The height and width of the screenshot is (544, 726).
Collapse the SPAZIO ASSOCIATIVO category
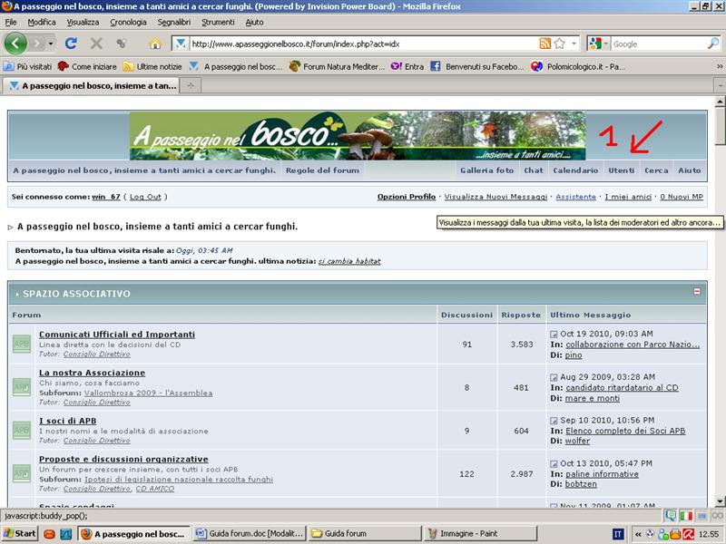[697, 292]
